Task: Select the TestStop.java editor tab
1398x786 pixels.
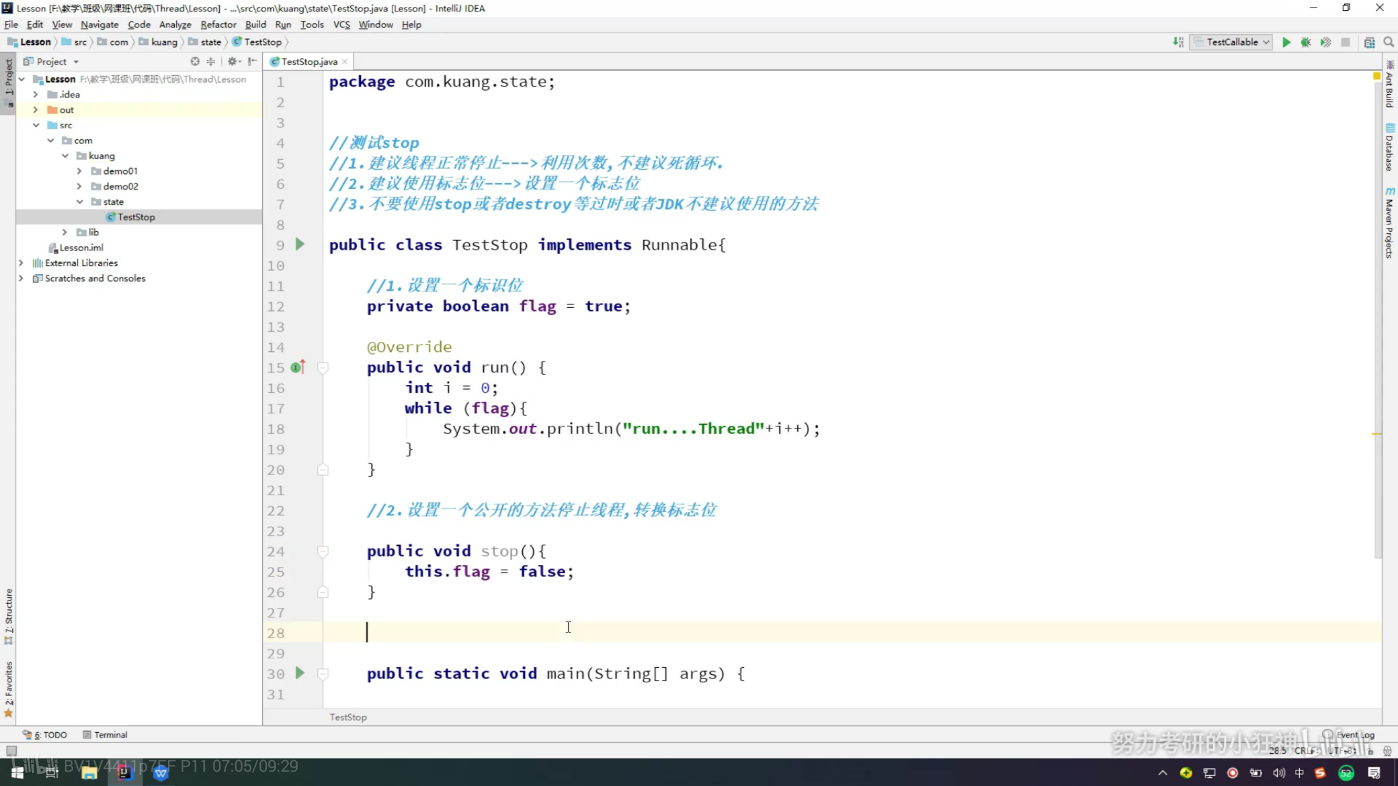Action: [309, 61]
